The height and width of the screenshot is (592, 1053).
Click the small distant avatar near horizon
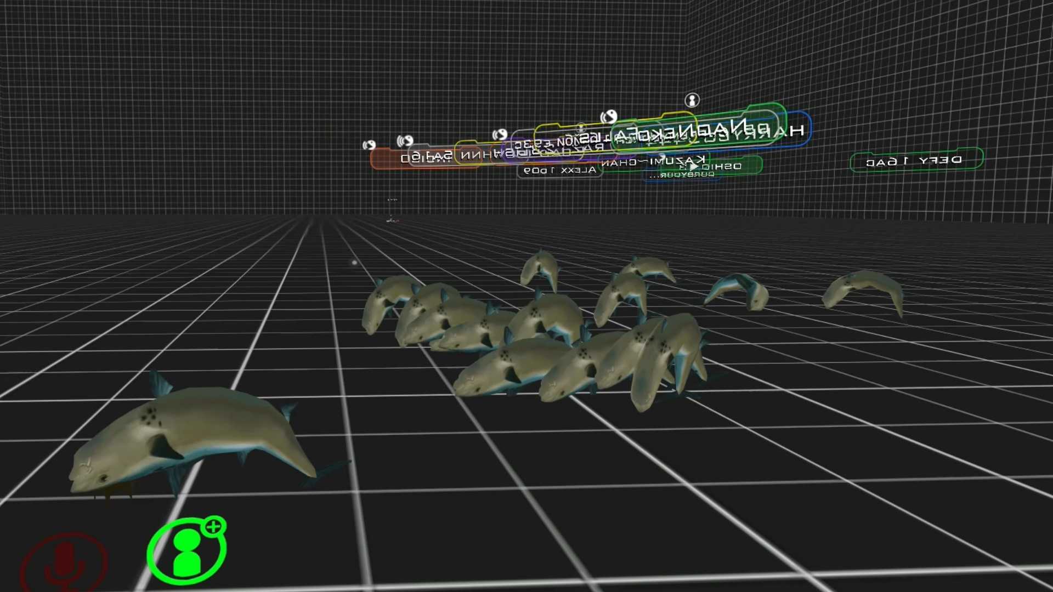tap(392, 220)
